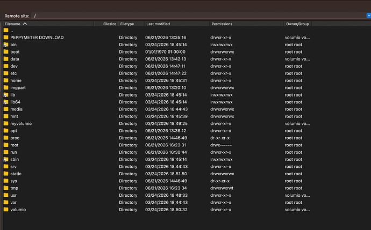This screenshot has width=371, height=230.
Task: Select the dev folder icon
Action: (x=6, y=66)
